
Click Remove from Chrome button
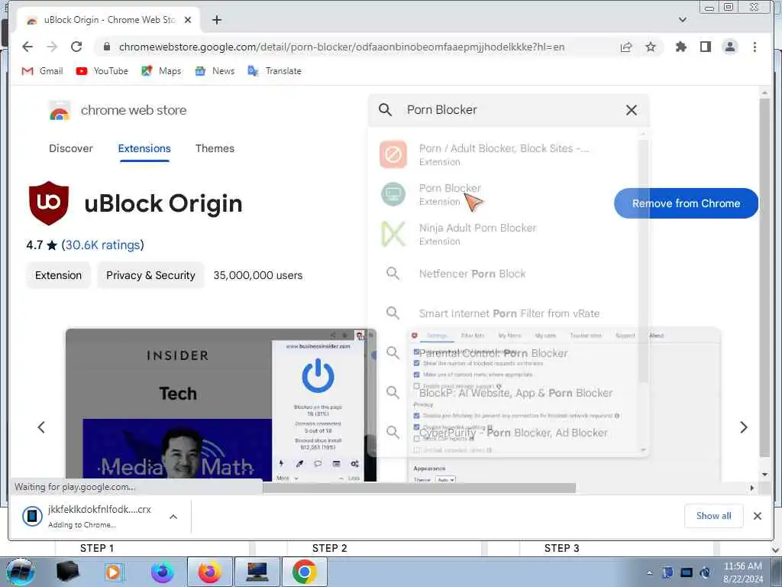point(686,203)
